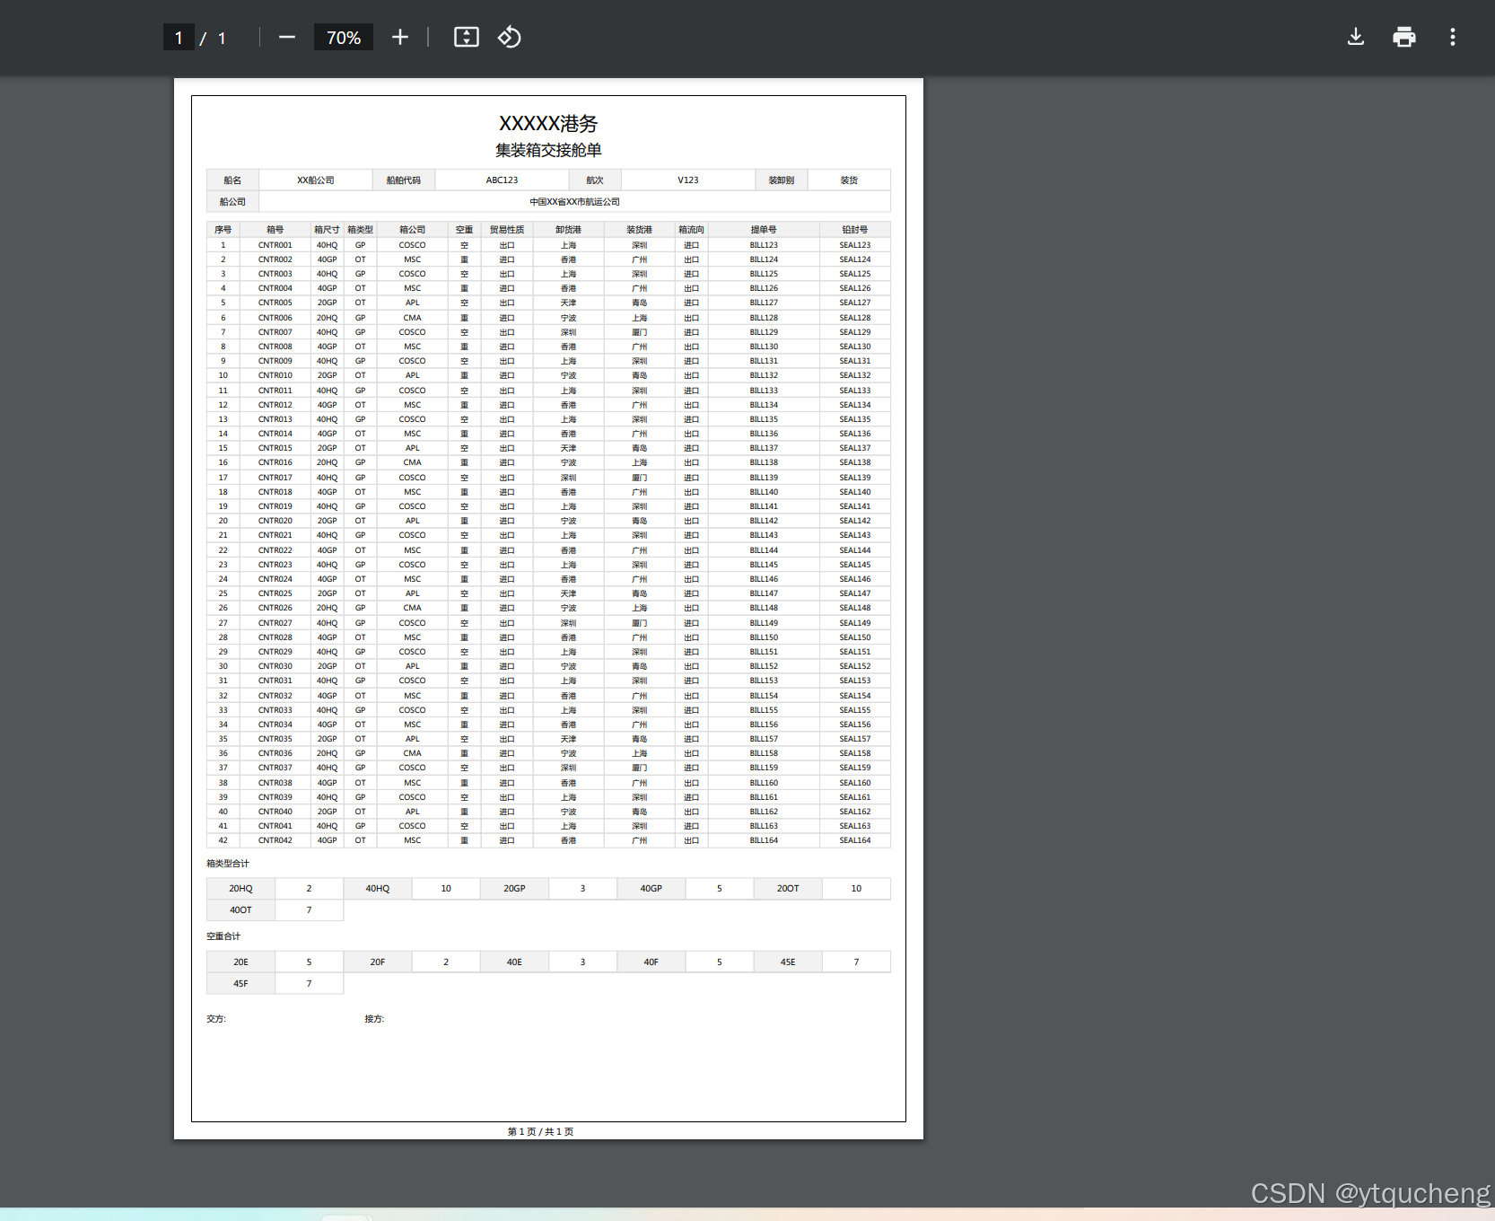Click seal number SEAL164
Screen dimensions: 1495x1221
point(855,841)
